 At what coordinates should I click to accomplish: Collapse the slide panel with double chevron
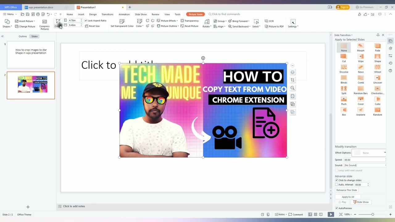click(x=2, y=36)
